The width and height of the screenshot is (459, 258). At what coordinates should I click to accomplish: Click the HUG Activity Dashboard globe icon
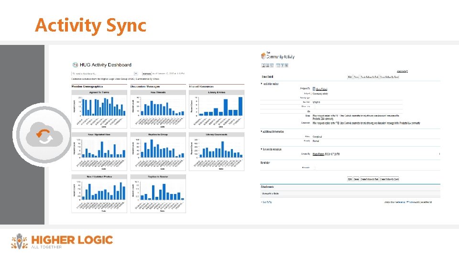pos(75,64)
